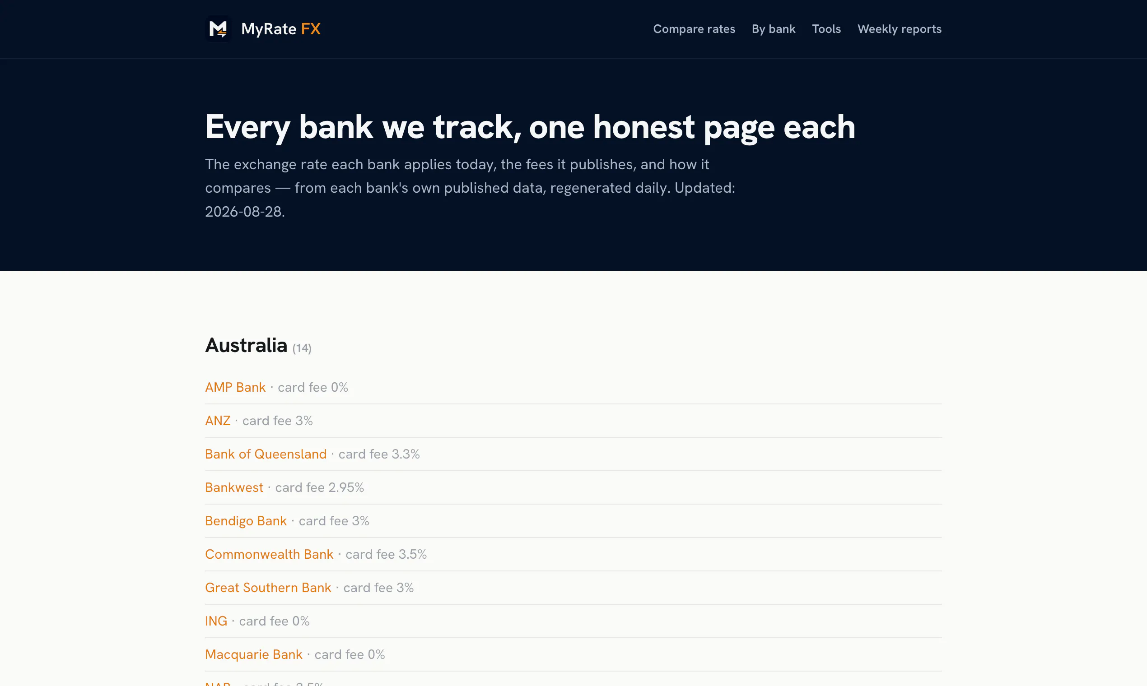Click the 'card fee 2.95%' text
This screenshot has height=686, width=1147.
click(319, 487)
